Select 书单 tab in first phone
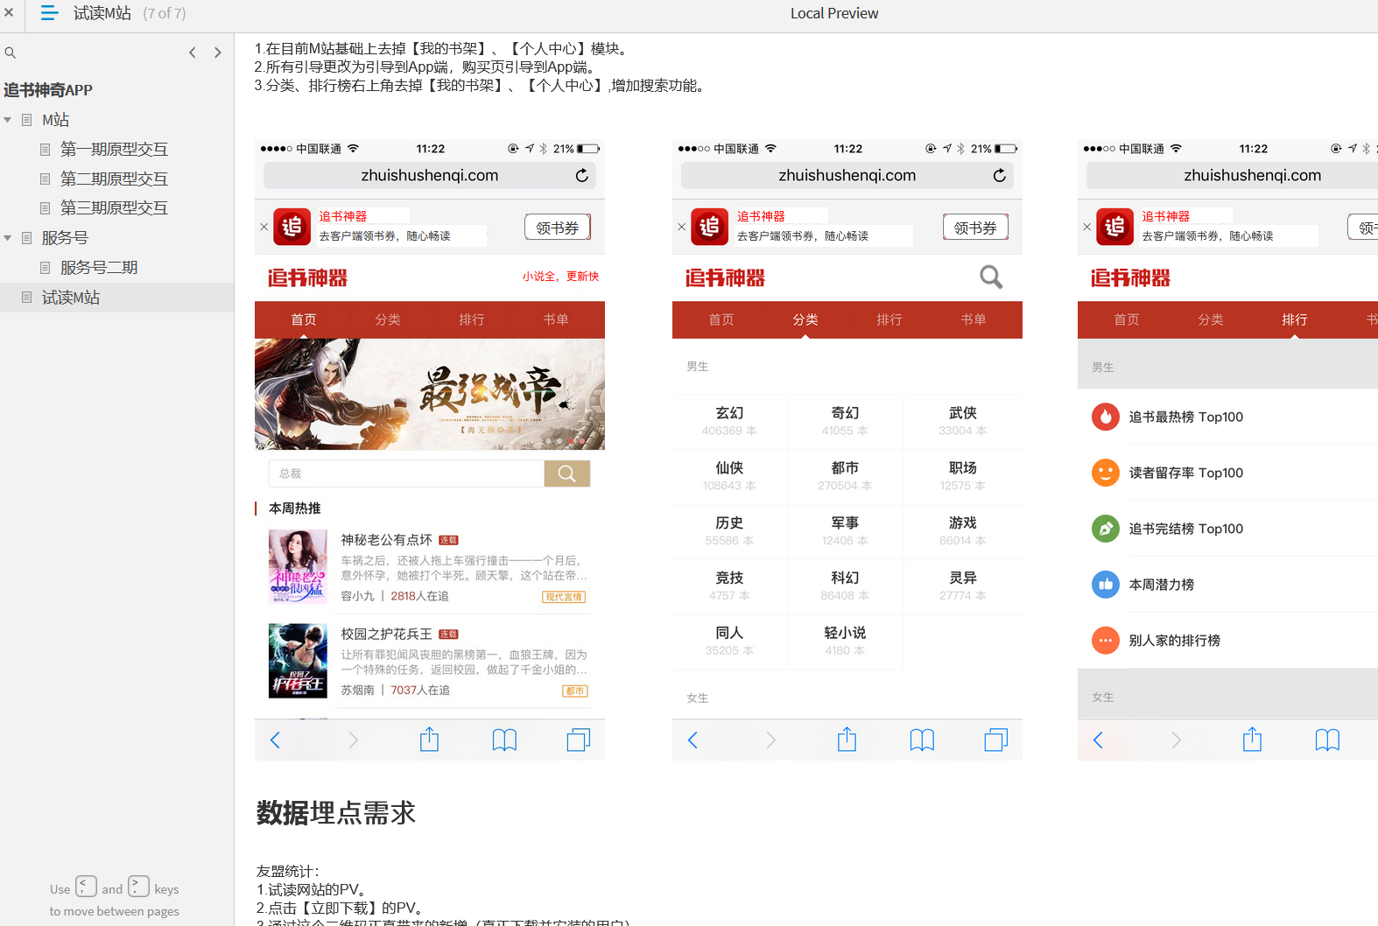Image resolution: width=1378 pixels, height=926 pixels. 556,319
